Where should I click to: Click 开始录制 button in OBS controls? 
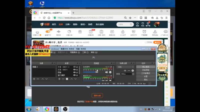pyautogui.click(x=146, y=70)
